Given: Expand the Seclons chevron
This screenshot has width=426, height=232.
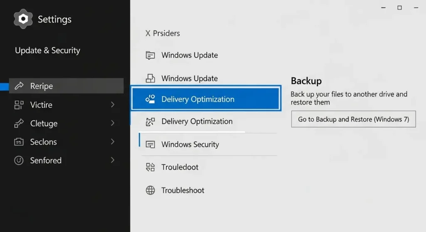Looking at the screenshot, I should (x=112, y=142).
